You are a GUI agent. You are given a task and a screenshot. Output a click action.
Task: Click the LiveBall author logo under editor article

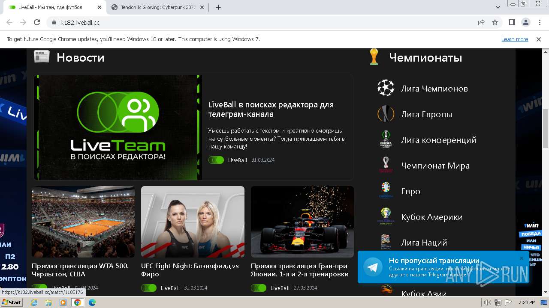(216, 160)
